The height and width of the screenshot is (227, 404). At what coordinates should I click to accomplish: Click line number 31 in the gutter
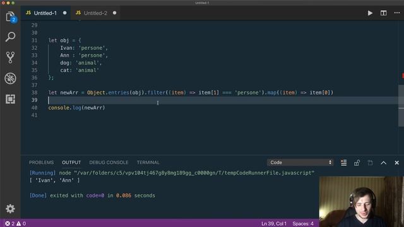coord(34,40)
